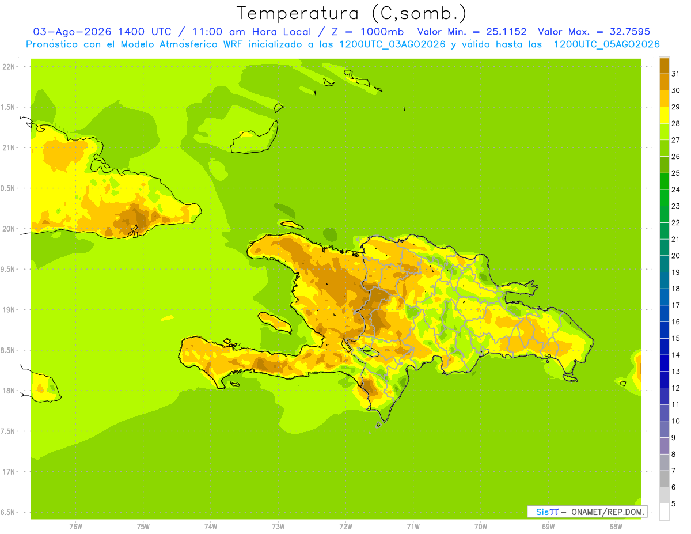Pick the gray legend swatch between 6 and 7
This screenshot has height=534, width=691.
pos(664,479)
